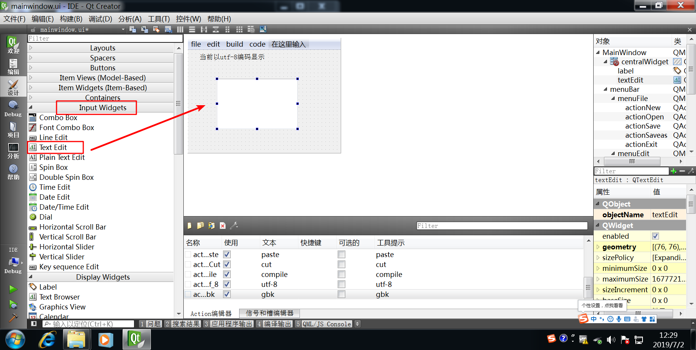696x350 pixels.
Task: Apply the grid layout tool from the toolbar
Action: pos(240,29)
